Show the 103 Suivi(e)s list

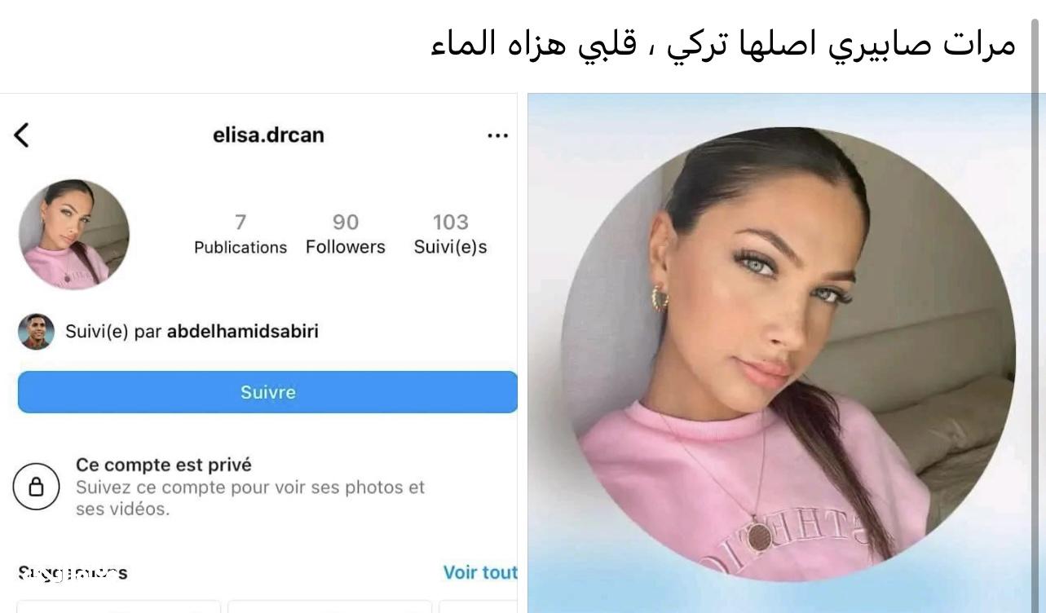(x=450, y=234)
